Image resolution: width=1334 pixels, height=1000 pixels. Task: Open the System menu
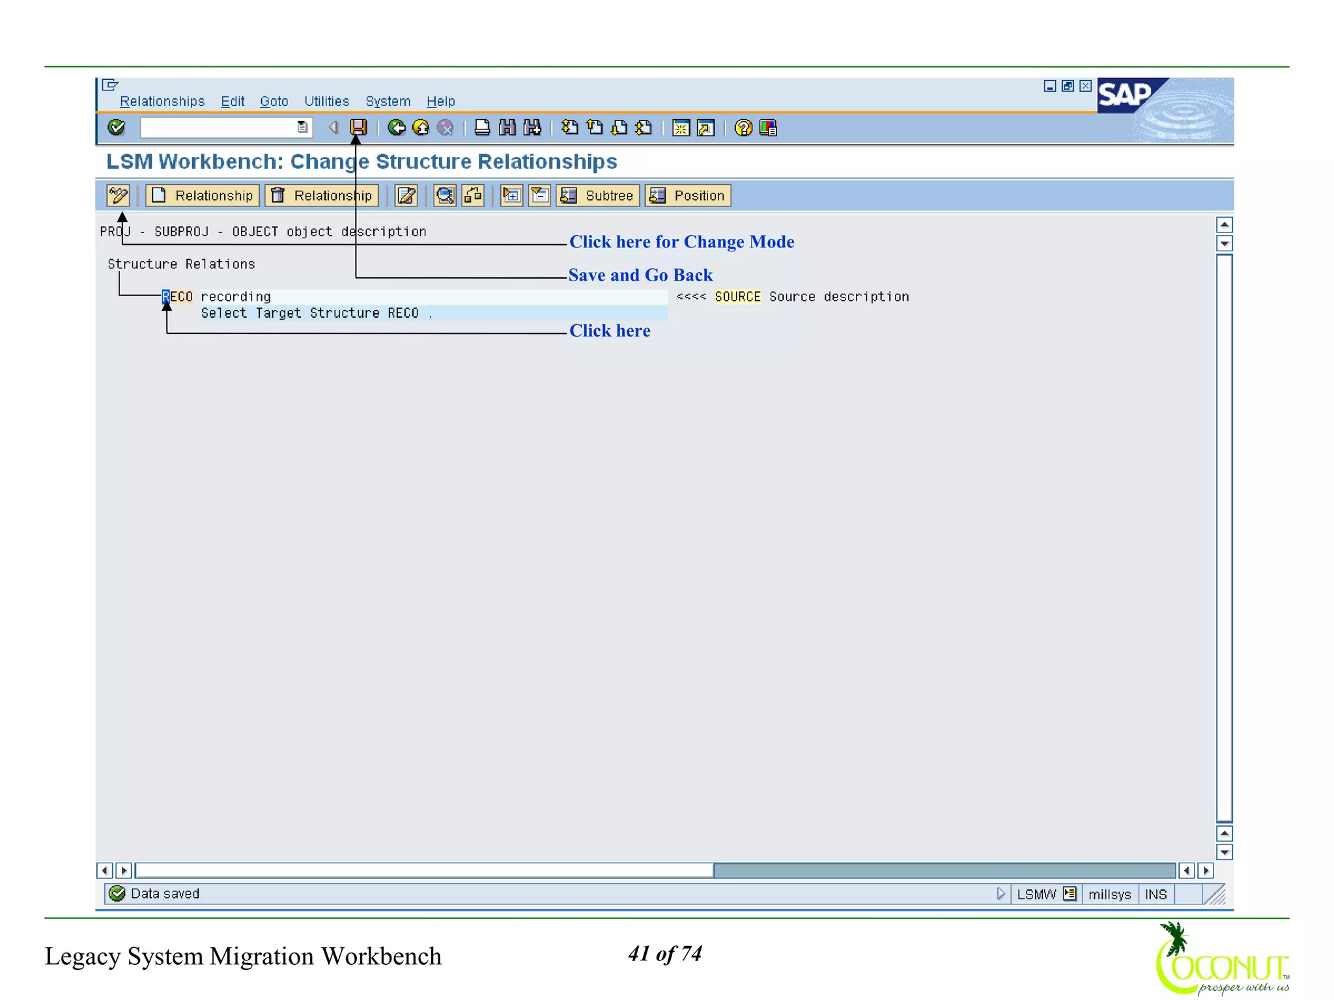[388, 102]
